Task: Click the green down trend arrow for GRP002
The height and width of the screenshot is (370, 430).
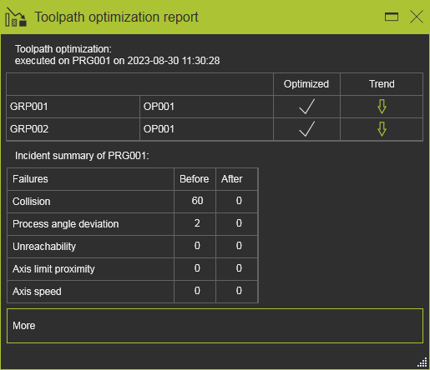Action: (382, 129)
